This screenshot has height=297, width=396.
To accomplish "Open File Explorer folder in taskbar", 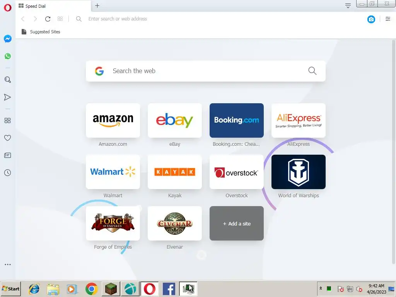I will 53,289.
